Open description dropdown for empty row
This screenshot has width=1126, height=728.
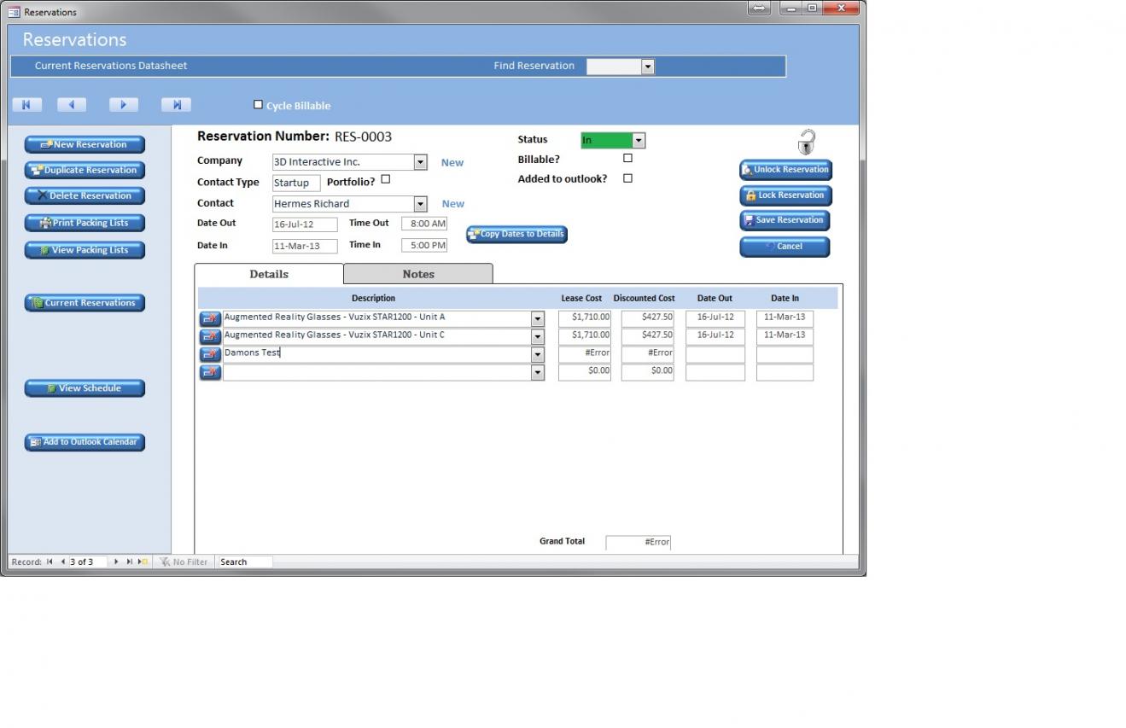coord(538,372)
